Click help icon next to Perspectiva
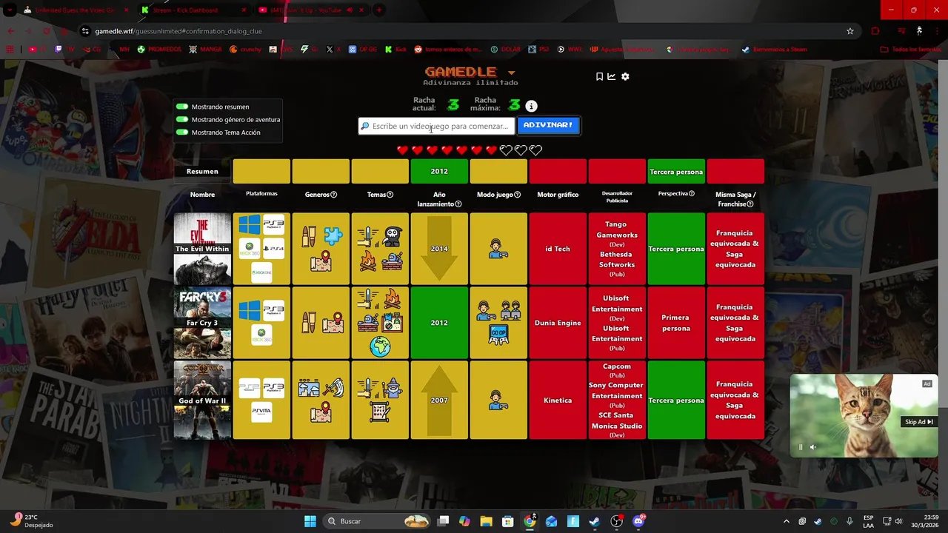This screenshot has width=948, height=533. [692, 194]
